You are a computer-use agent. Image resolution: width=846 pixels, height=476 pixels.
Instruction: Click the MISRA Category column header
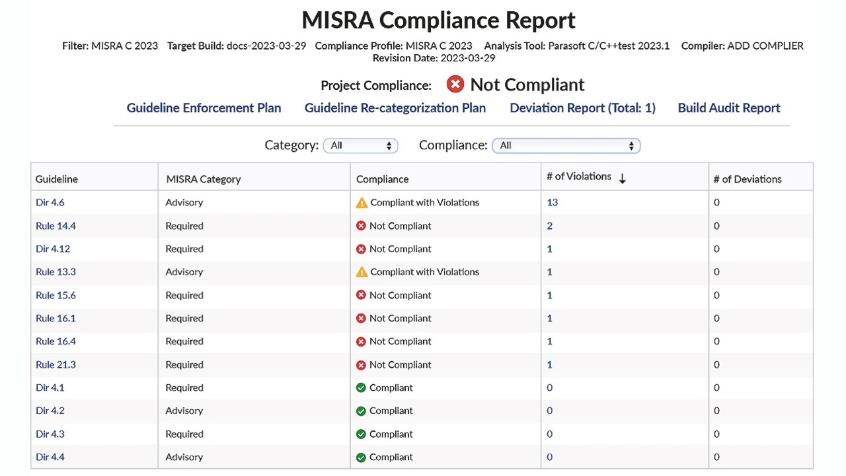click(x=204, y=179)
